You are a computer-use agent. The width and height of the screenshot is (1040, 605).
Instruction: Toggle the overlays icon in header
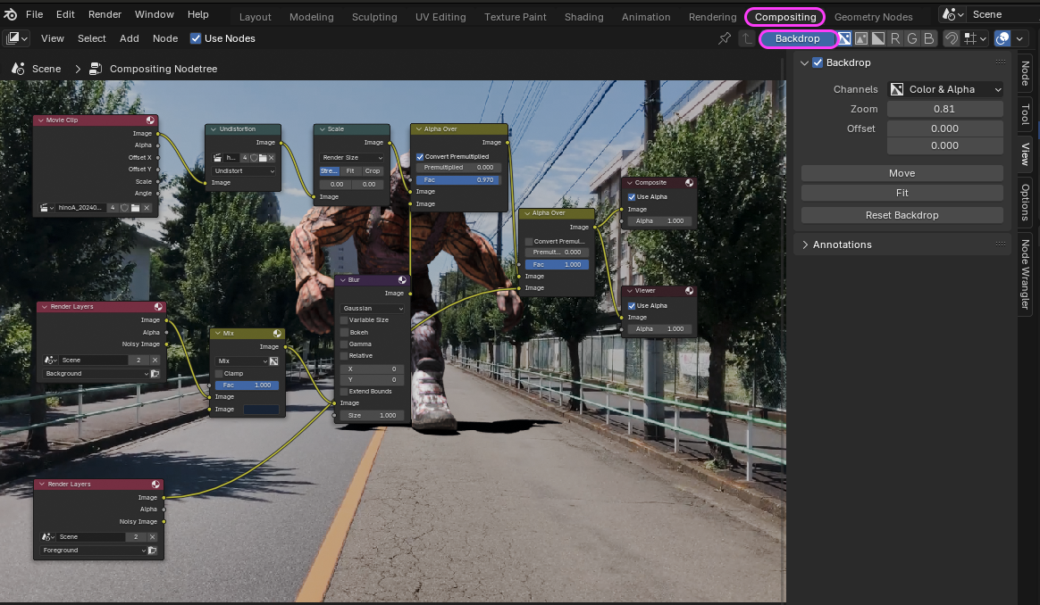pos(1002,38)
